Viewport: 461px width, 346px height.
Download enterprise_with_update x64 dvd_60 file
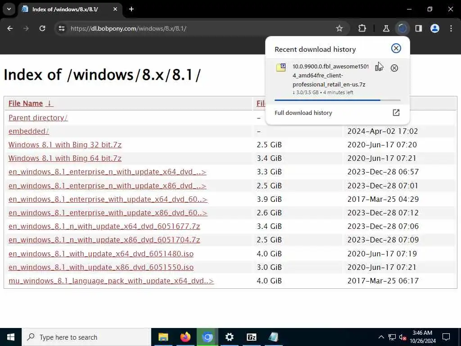[108, 199]
